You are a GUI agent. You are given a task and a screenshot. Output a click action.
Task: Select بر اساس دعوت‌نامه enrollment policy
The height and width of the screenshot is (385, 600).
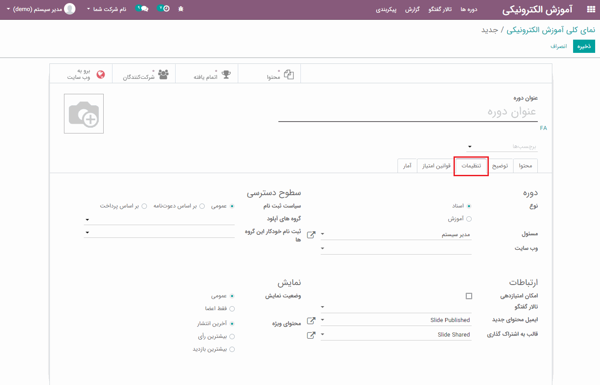point(202,206)
